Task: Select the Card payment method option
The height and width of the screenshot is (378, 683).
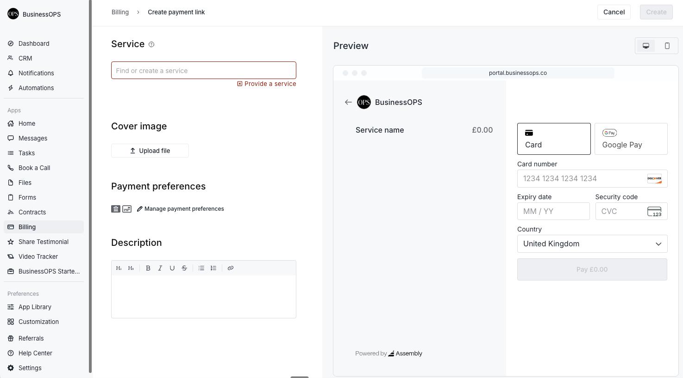Action: coord(554,139)
